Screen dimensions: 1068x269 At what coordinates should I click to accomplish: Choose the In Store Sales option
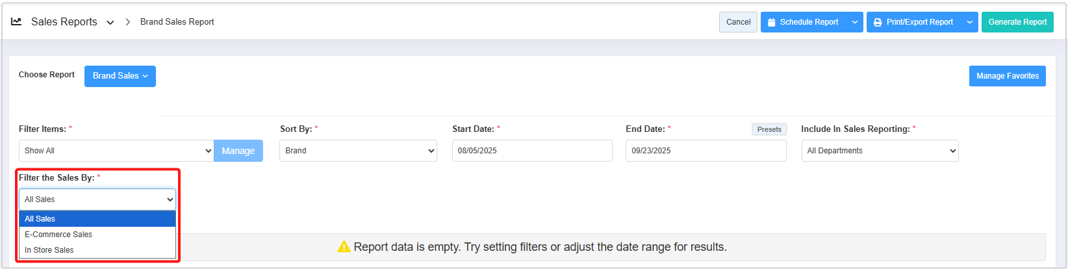point(97,250)
